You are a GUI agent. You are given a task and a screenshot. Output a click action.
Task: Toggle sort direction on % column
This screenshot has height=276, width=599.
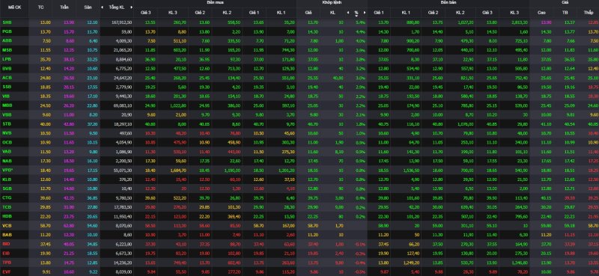[x=356, y=16]
